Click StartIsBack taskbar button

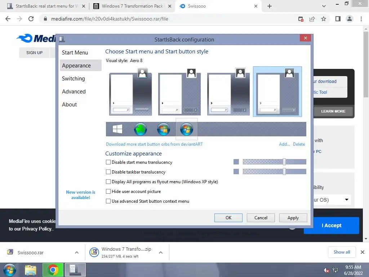(x=75, y=270)
